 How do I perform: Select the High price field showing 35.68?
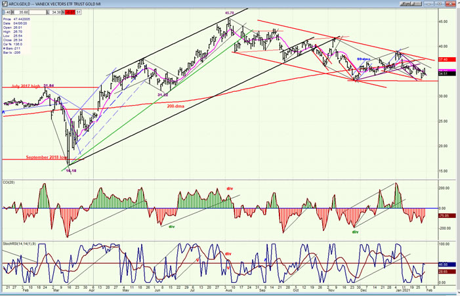pyautogui.click(x=22, y=12)
